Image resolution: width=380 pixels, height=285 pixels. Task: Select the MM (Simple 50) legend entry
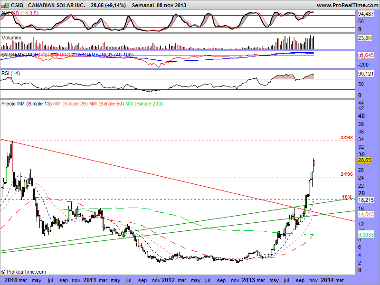tap(106, 104)
